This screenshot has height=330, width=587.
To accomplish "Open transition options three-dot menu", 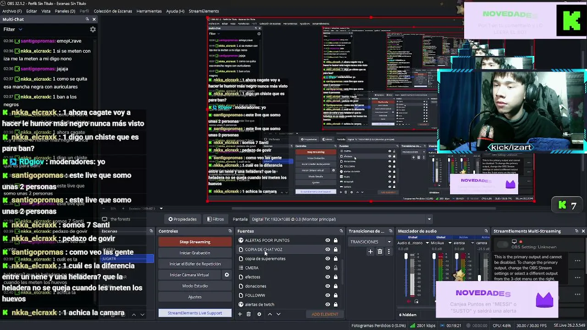I will (x=389, y=252).
